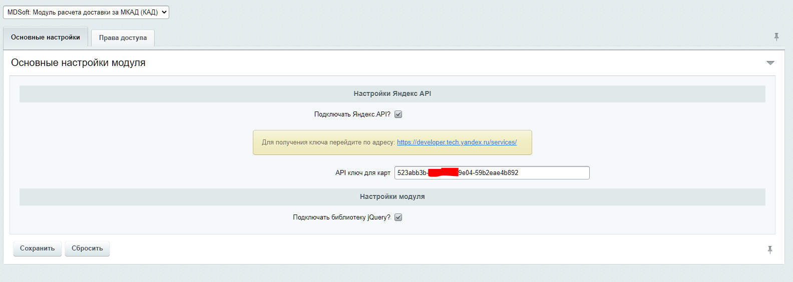Click the Настройки модуля section header
Image resolution: width=793 pixels, height=282 pixels.
(392, 197)
